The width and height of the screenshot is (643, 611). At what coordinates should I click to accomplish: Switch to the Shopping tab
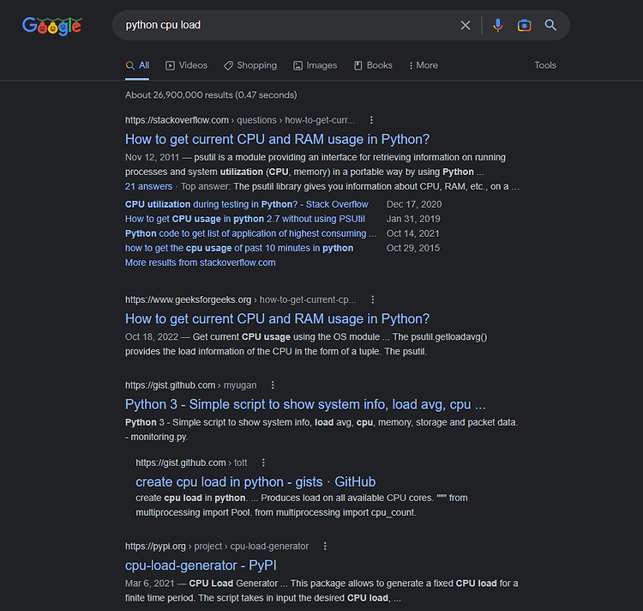pos(250,66)
